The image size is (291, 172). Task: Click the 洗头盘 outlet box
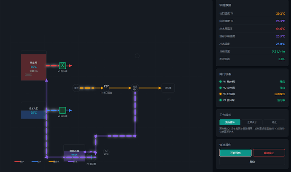(168, 88)
